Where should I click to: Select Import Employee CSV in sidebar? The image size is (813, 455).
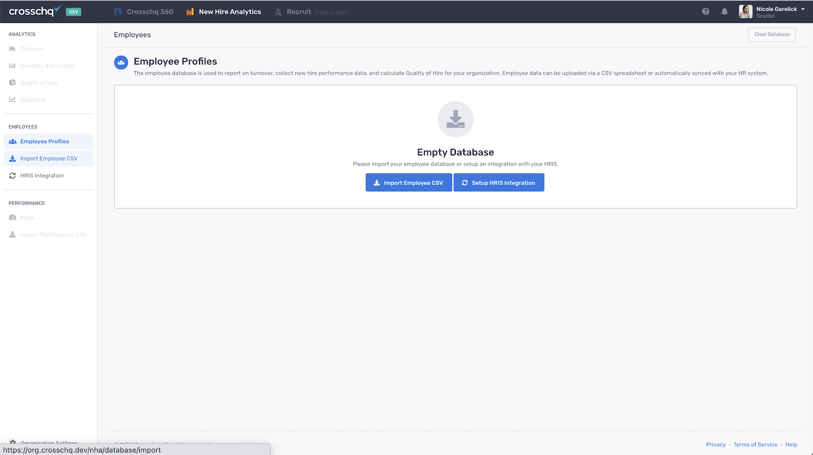[x=48, y=158]
